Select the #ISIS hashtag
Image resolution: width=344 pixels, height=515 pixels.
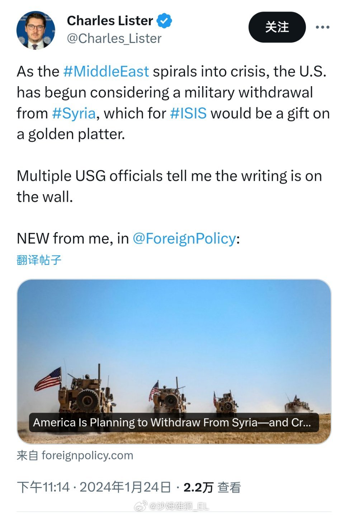click(188, 113)
